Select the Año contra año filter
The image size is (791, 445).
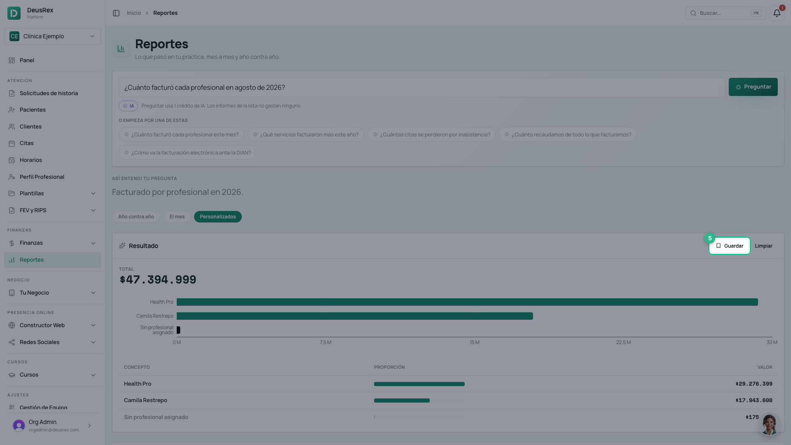point(136,217)
